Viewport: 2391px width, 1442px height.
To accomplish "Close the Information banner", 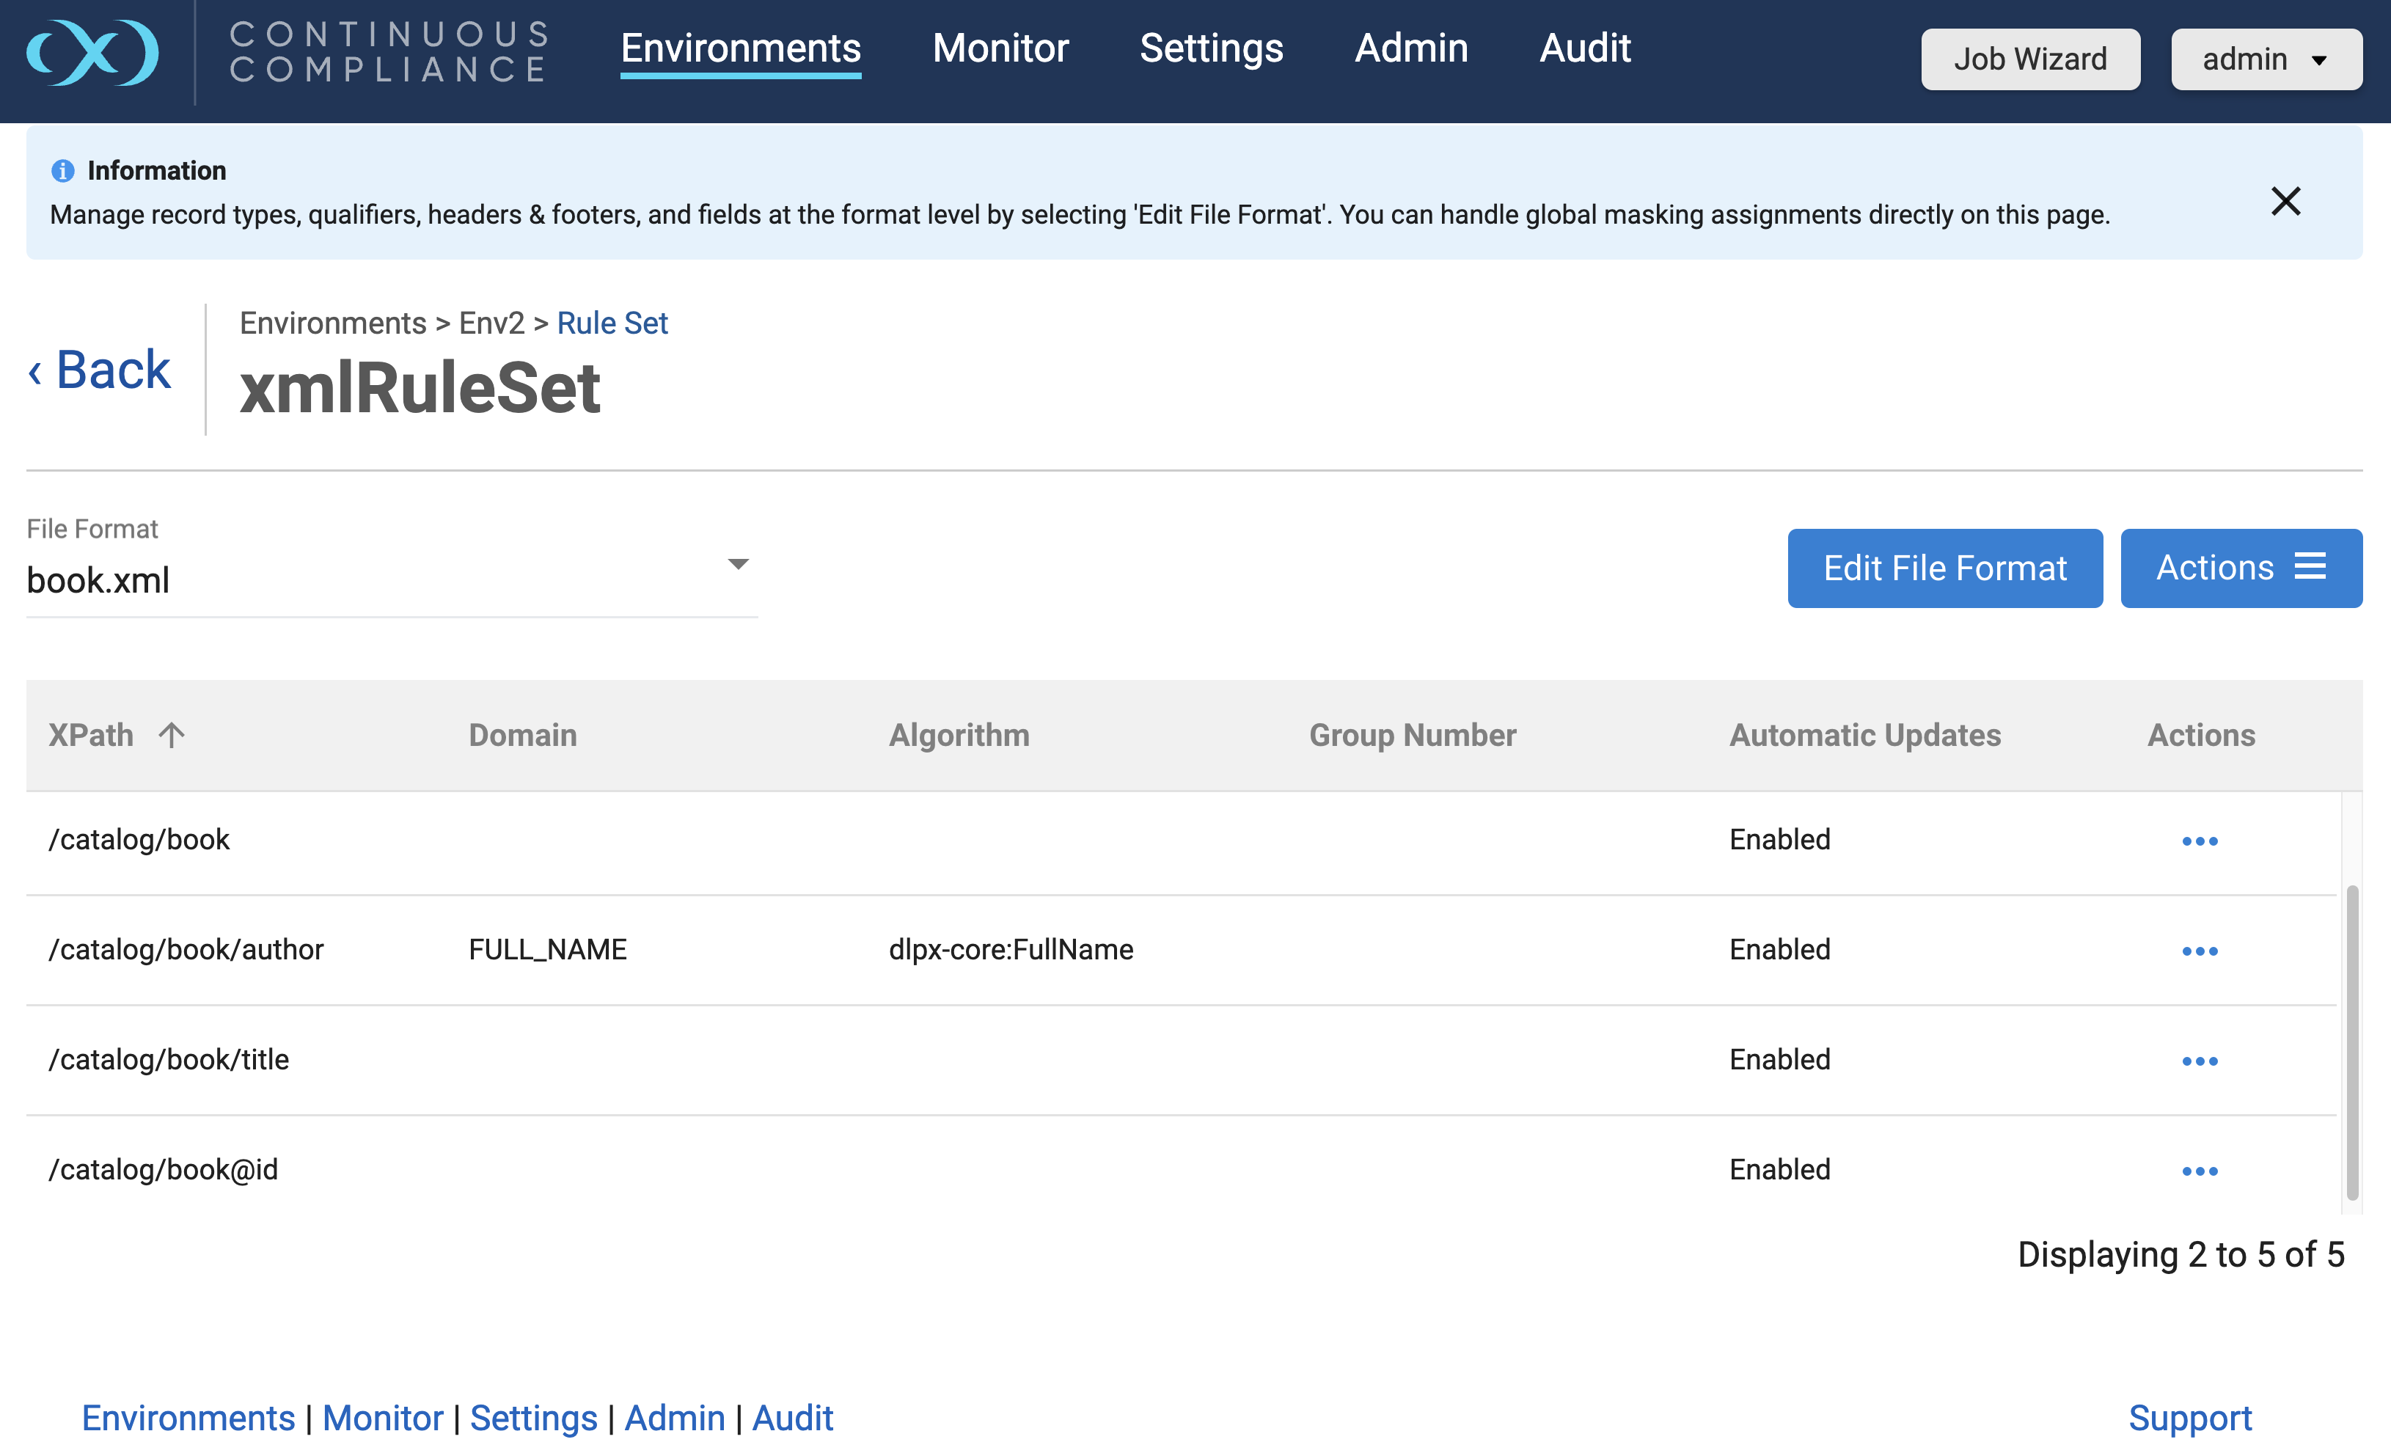I will [x=2285, y=201].
